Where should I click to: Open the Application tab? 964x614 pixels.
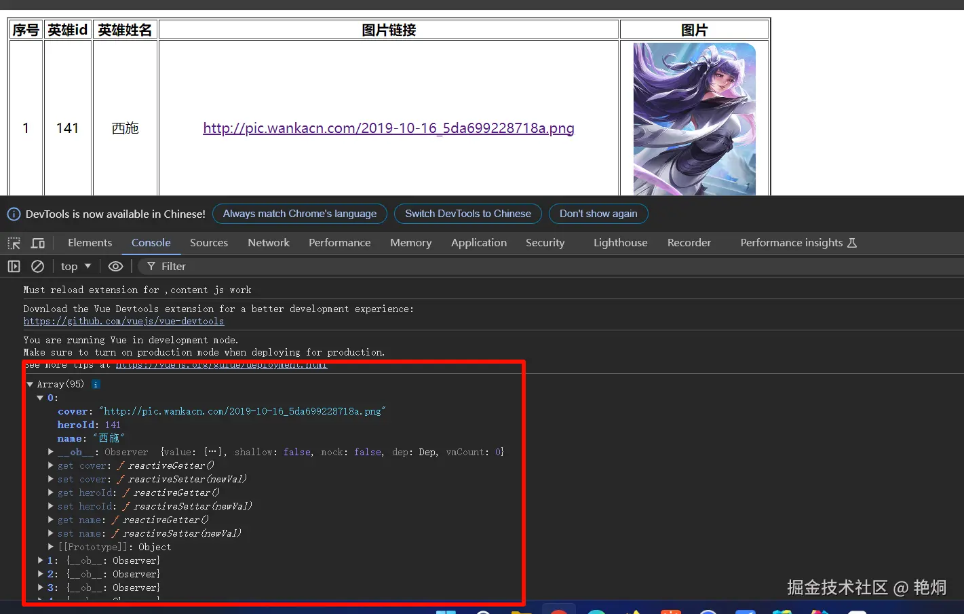pyautogui.click(x=479, y=243)
